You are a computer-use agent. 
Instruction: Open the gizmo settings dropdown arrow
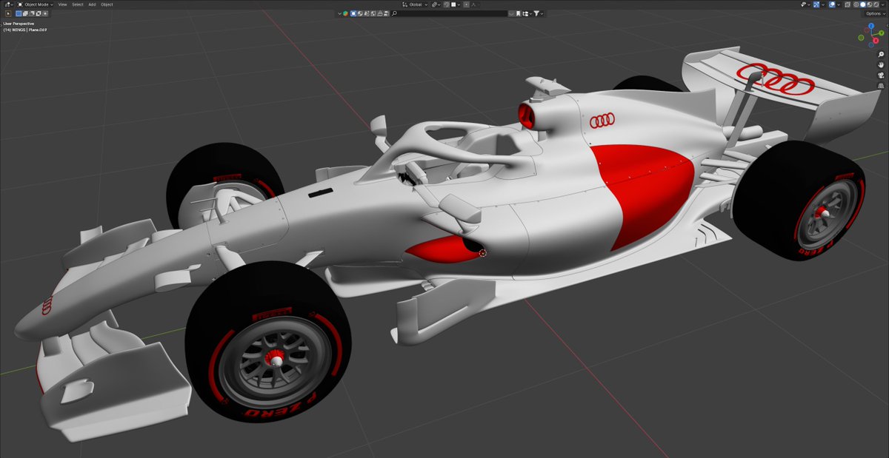(x=823, y=4)
